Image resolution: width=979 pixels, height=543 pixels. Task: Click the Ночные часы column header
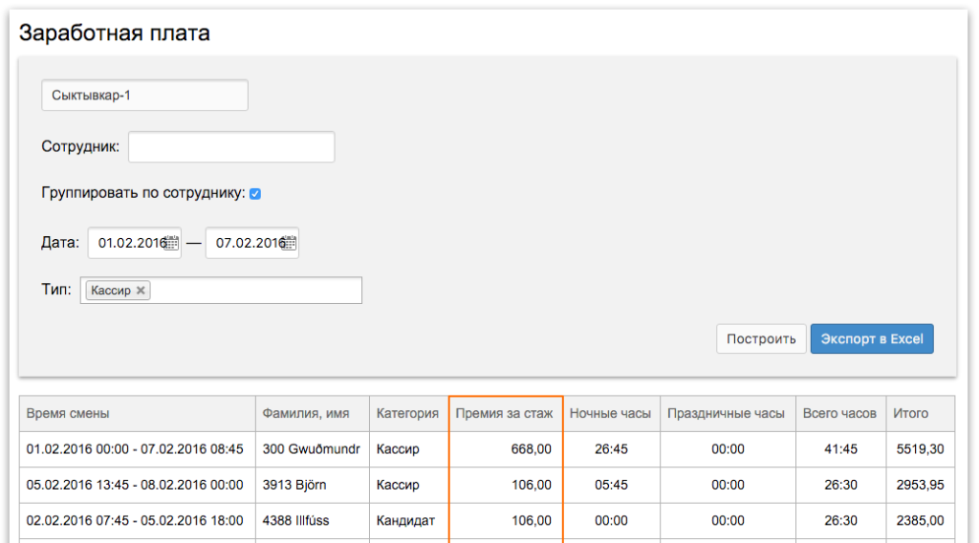click(x=611, y=413)
